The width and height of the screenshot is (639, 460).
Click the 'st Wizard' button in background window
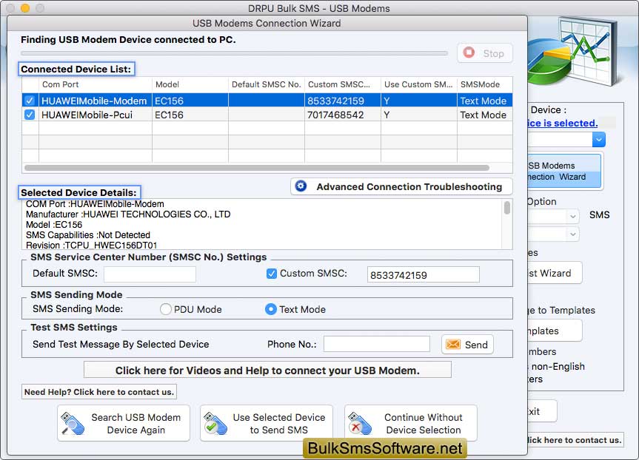point(555,273)
